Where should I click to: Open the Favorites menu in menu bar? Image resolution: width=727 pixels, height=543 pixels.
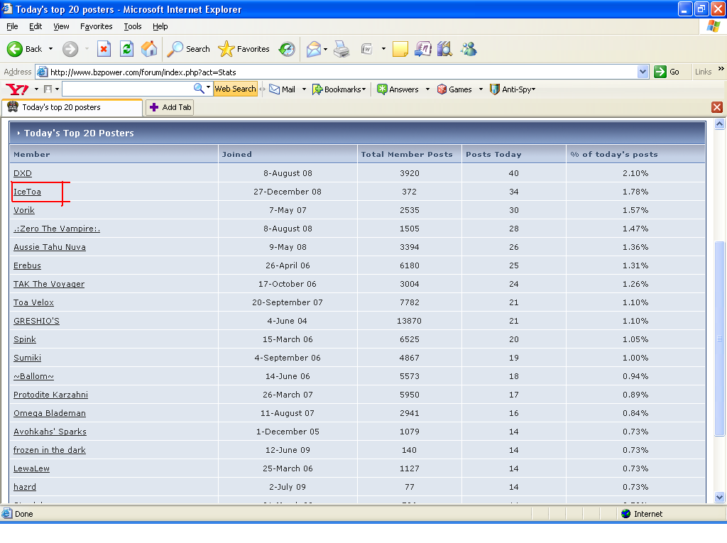[96, 26]
